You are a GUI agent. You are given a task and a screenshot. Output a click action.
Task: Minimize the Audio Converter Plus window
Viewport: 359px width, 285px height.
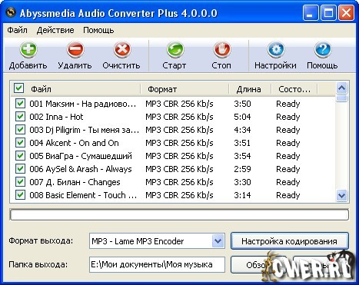tap(310, 13)
